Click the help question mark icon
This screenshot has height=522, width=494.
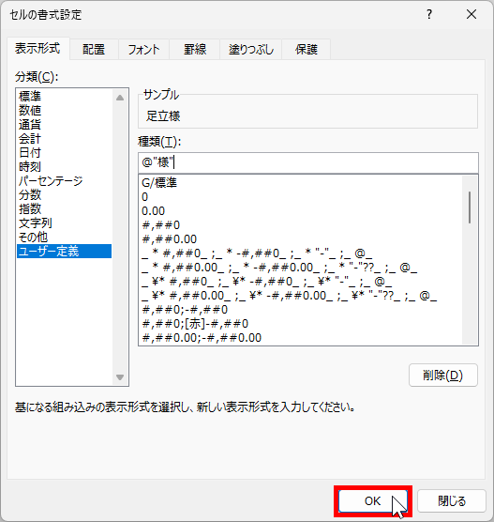click(x=429, y=15)
